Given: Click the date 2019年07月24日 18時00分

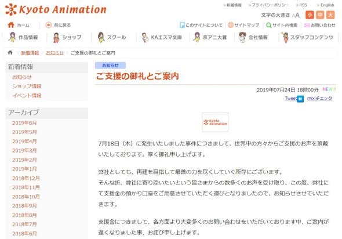Looking at the screenshot, I should pyautogui.click(x=288, y=90).
